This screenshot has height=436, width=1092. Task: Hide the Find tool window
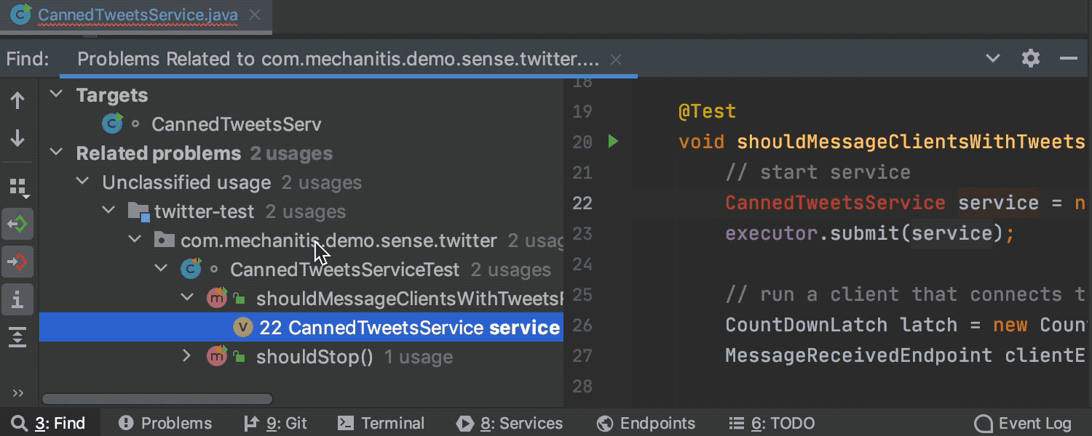coord(1069,58)
